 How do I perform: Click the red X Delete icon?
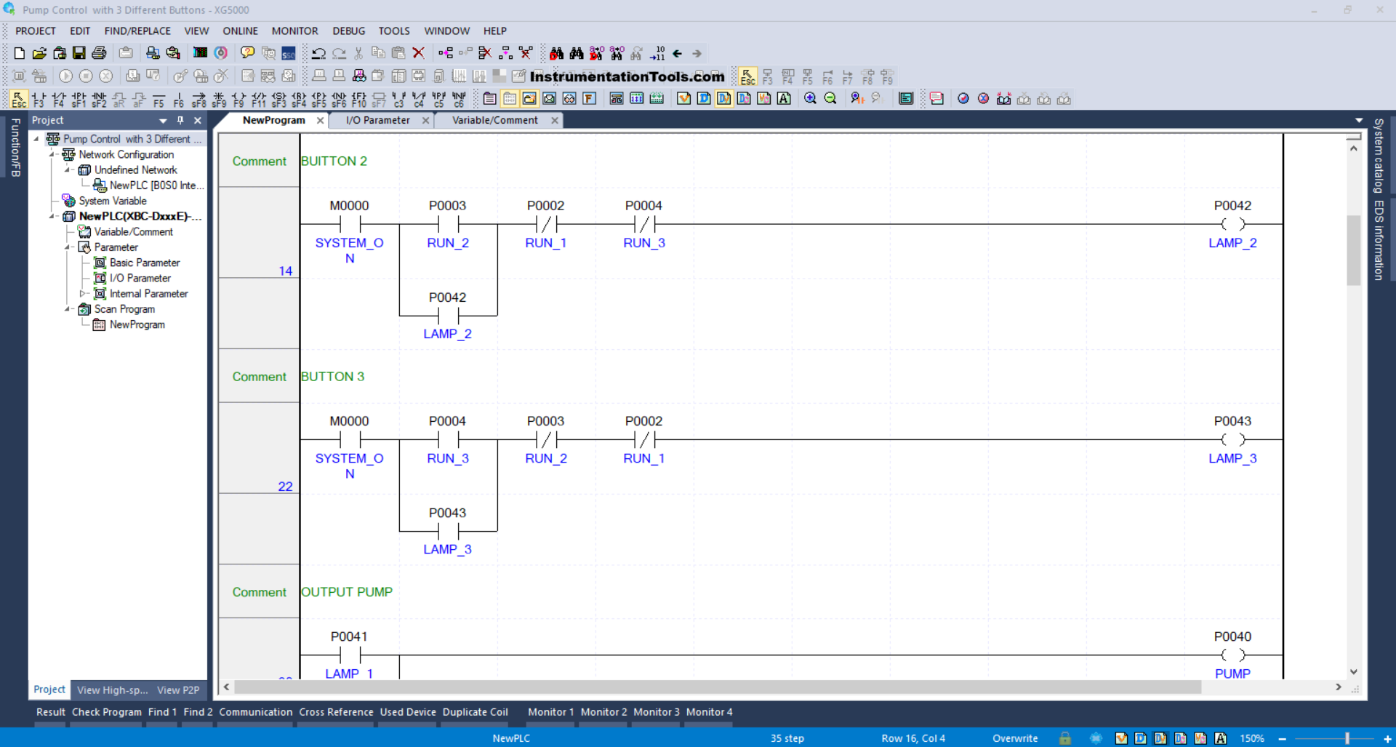[x=418, y=53]
